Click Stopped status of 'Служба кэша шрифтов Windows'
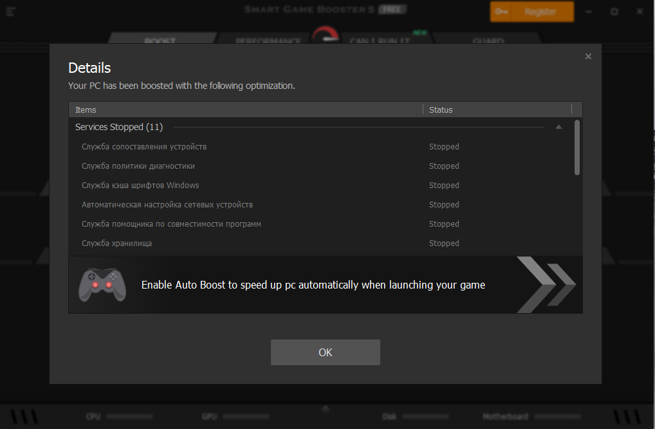This screenshot has width=655, height=429. tap(444, 186)
